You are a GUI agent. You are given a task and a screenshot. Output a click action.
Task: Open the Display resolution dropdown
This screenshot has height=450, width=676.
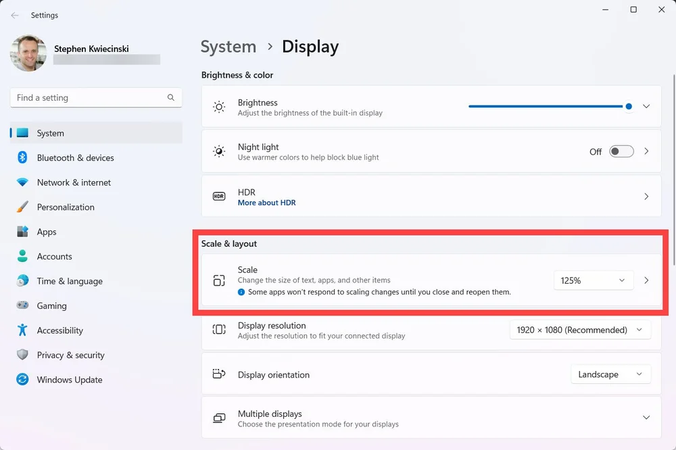(x=579, y=330)
